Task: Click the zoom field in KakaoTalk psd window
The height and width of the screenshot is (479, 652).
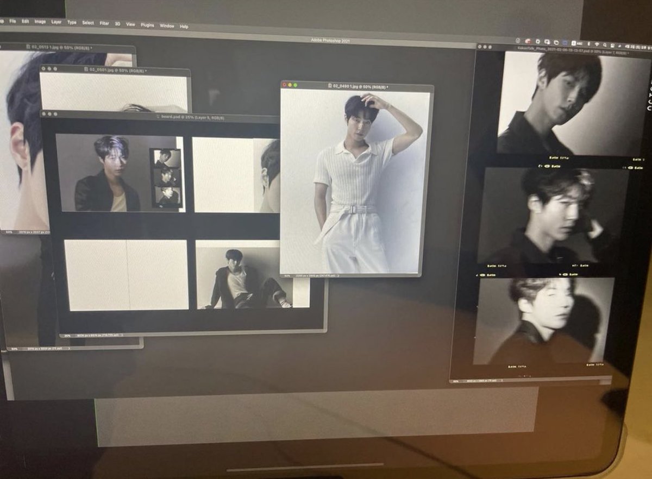Action: point(455,381)
